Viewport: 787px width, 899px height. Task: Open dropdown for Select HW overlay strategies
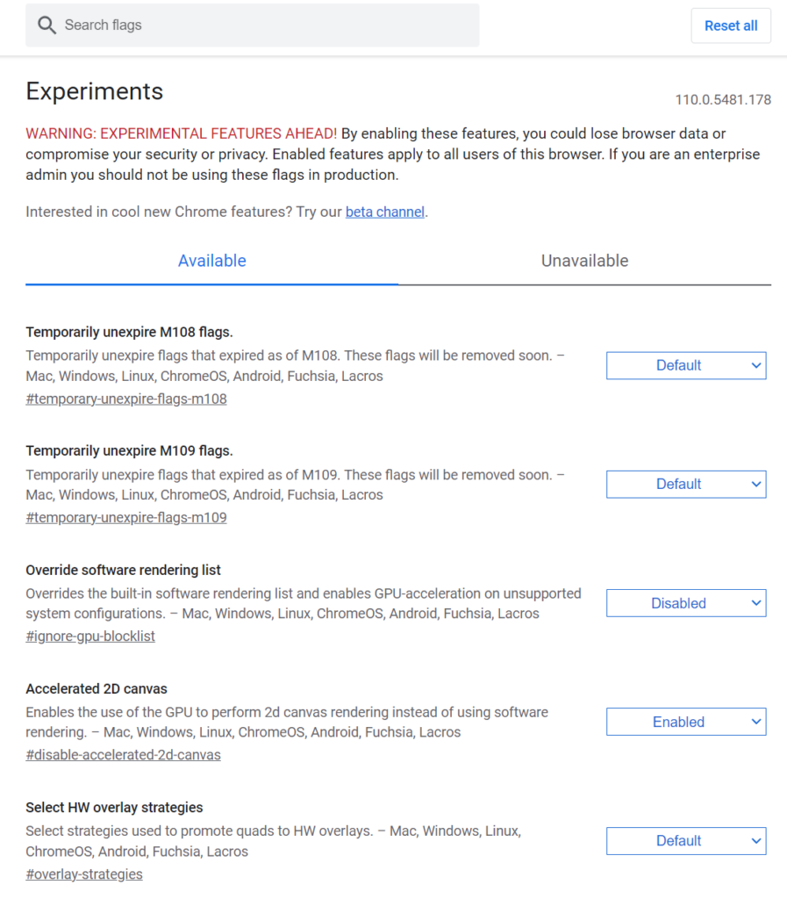coord(686,841)
